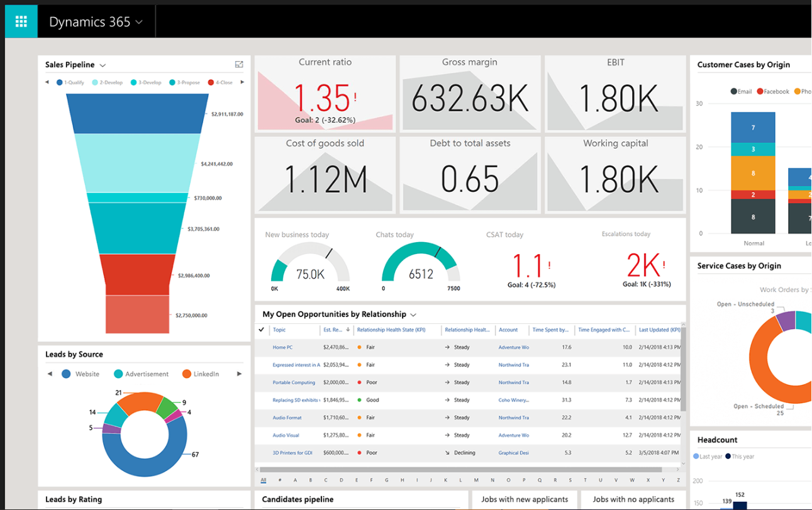Image resolution: width=812 pixels, height=510 pixels.
Task: Click the Jobs with new applicants tile
Action: (525, 499)
